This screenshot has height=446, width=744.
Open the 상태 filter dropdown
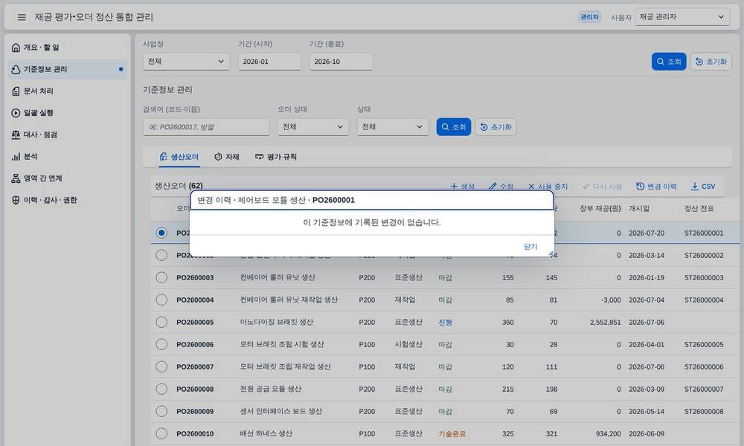click(392, 127)
